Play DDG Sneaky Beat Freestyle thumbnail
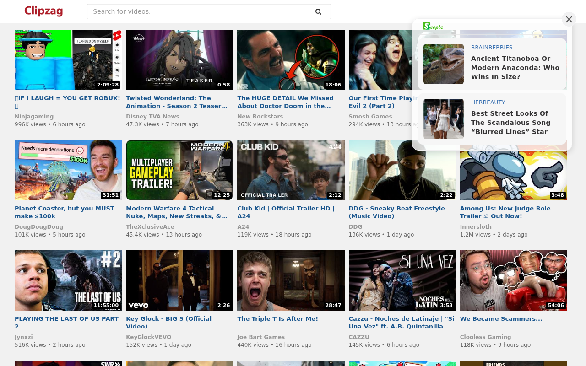Viewport: 586px width, 366px height. [402, 170]
